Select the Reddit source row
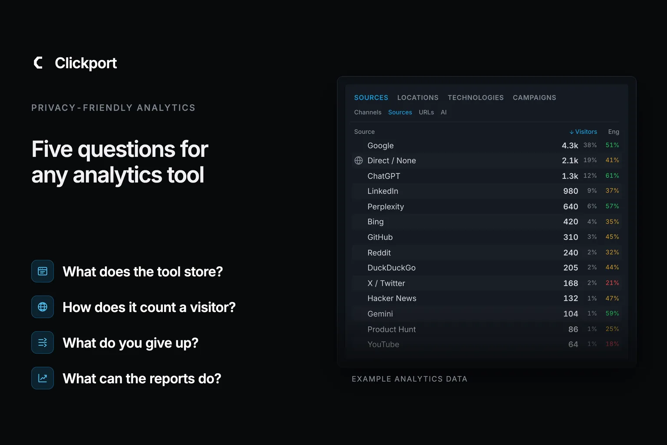 pos(487,252)
